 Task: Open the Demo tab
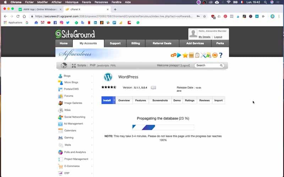click(x=177, y=100)
